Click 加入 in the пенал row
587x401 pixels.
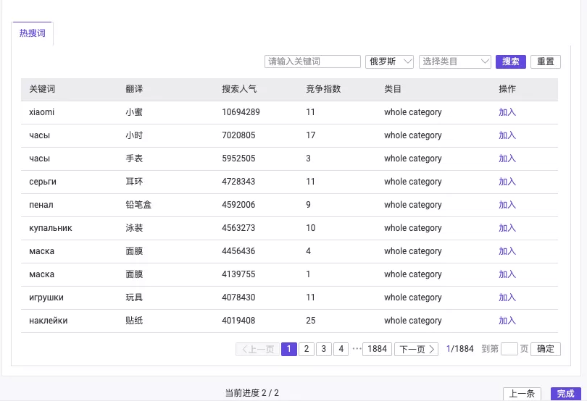coord(507,205)
